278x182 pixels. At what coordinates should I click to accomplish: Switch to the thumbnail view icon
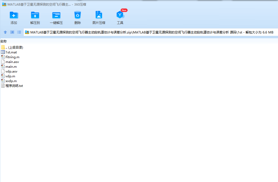(12, 32)
